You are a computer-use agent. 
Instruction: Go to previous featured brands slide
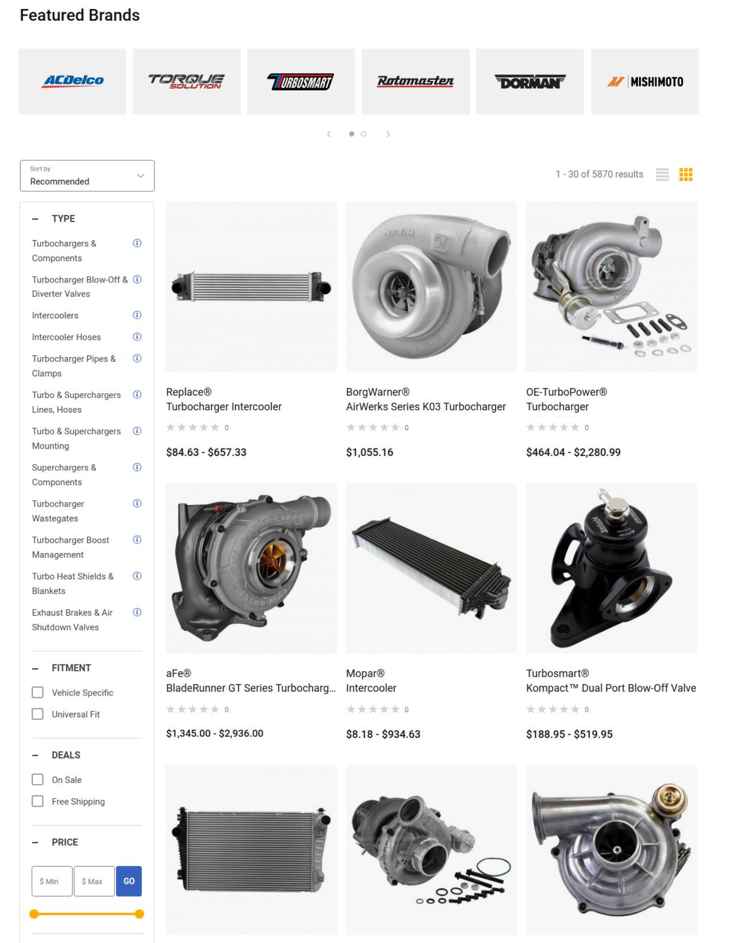(329, 134)
